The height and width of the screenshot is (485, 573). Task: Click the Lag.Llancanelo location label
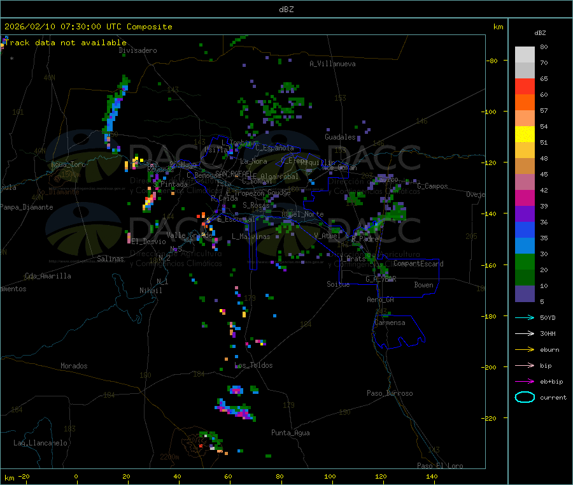[x=41, y=443]
